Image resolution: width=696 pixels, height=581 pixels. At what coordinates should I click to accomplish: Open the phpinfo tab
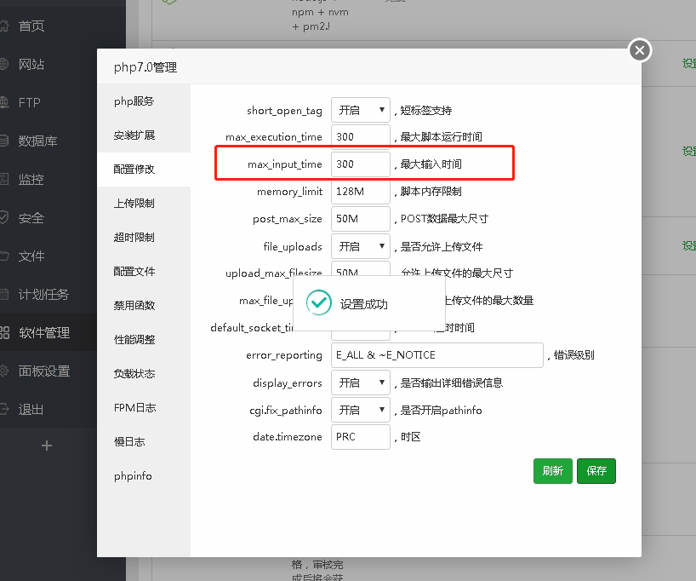coord(144,476)
